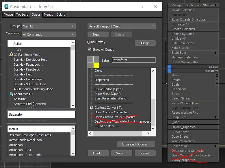Select the yellow bottom-right quad square

pyautogui.click(x=96, y=65)
